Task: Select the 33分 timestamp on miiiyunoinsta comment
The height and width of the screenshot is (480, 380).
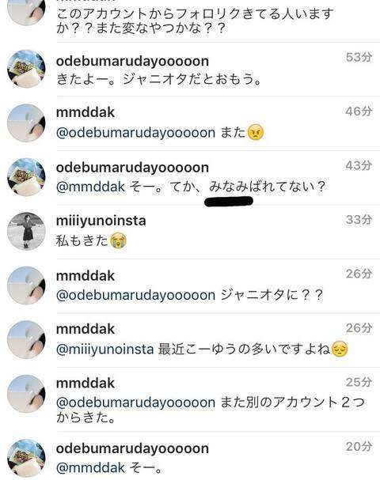Action: 359,220
